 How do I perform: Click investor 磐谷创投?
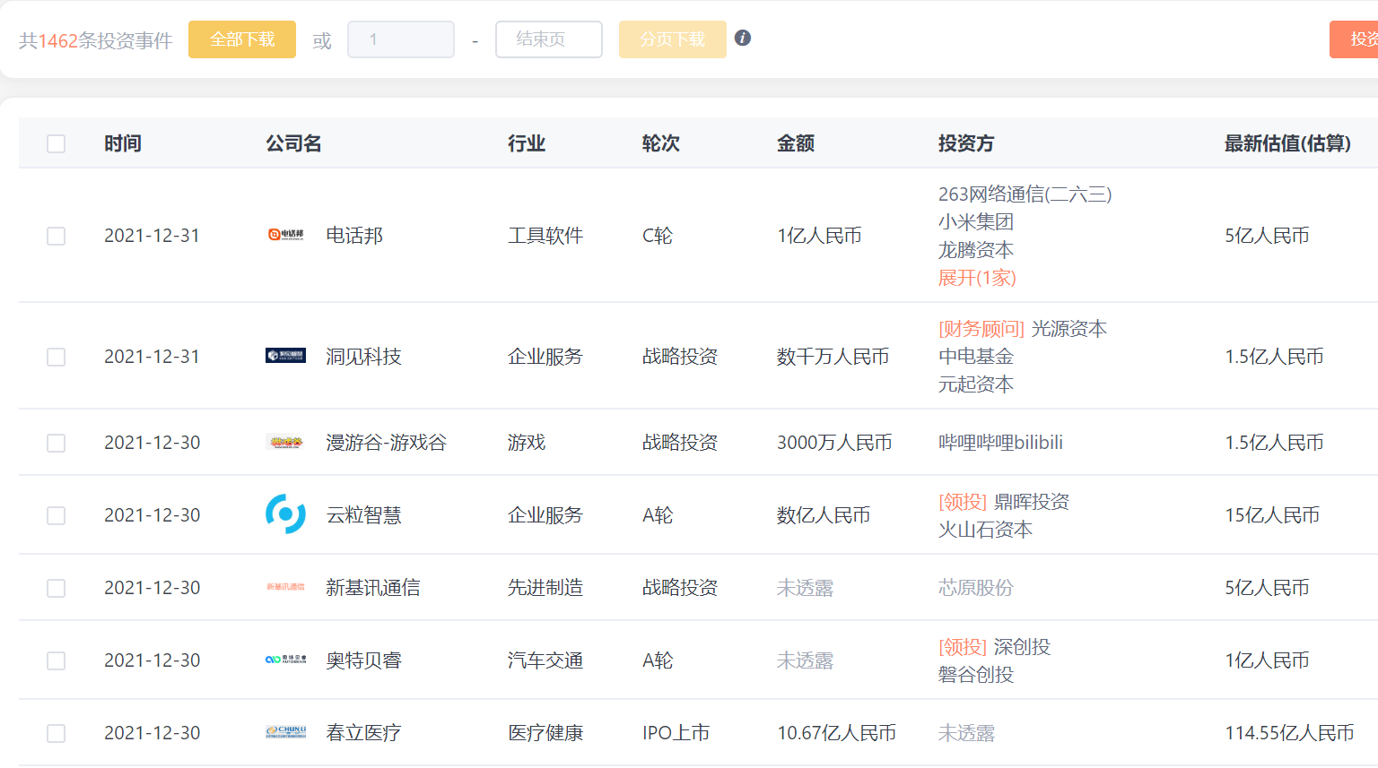[x=976, y=675]
